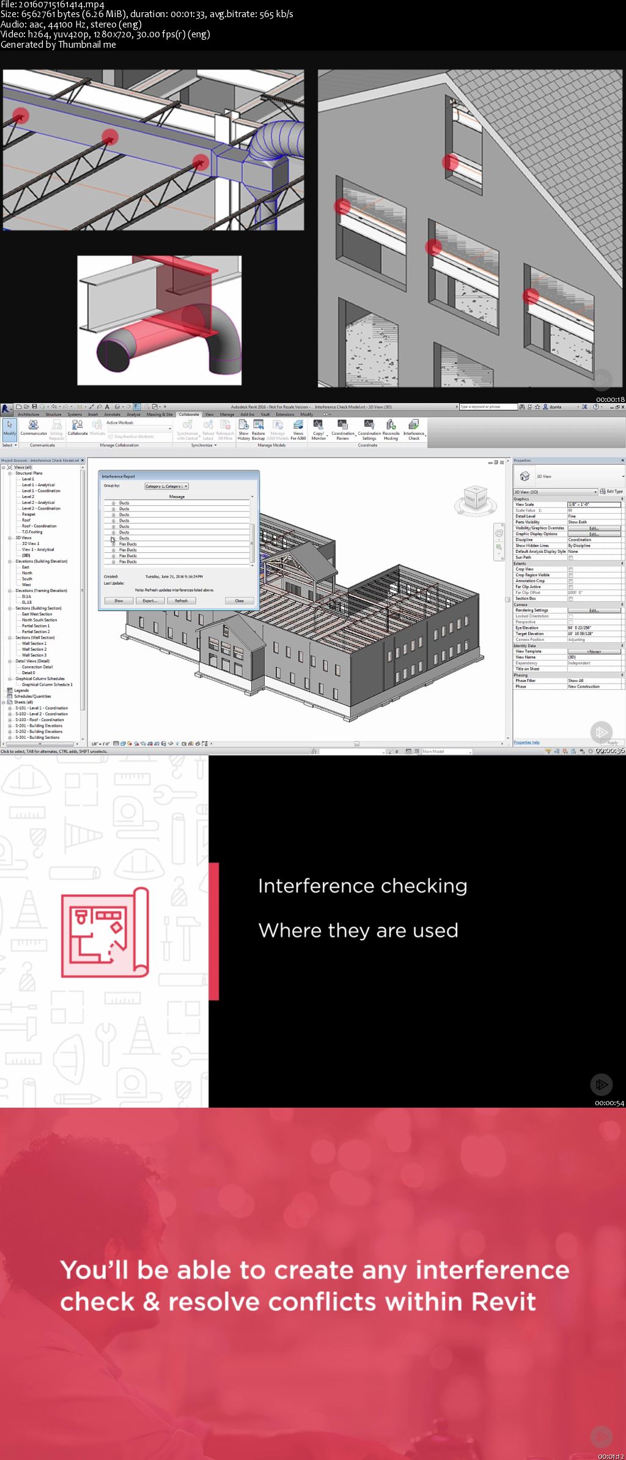Open the Communicator tool
Viewport: 626px width, 1460px height.
[34, 424]
